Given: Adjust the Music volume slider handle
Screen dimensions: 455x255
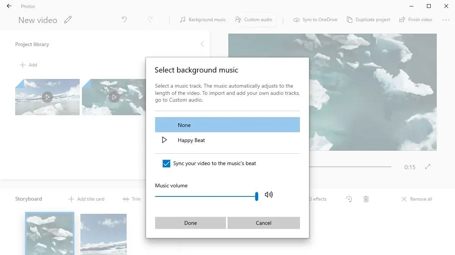Looking at the screenshot, I should (257, 196).
